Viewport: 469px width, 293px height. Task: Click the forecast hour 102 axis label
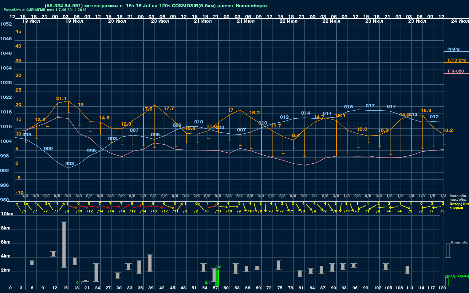(x=377, y=289)
